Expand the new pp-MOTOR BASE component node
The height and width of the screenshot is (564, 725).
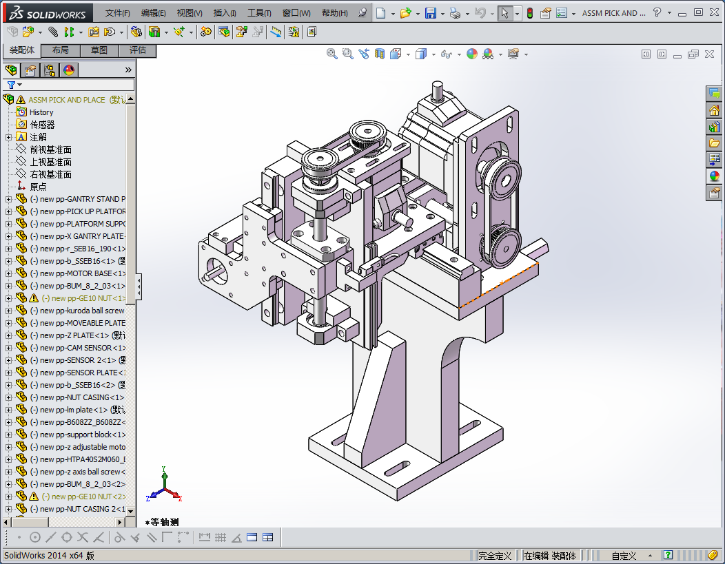8,273
